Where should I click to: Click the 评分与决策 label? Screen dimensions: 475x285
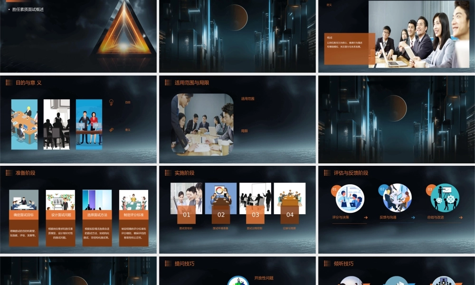pos(341,217)
